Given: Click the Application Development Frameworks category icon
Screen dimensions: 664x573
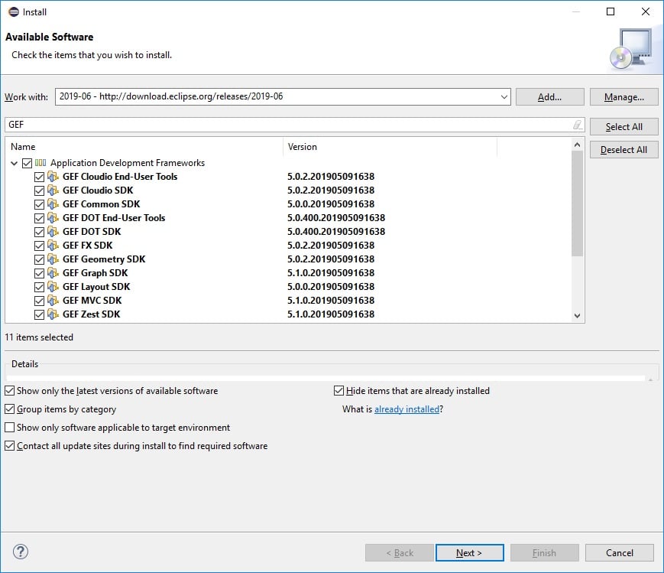Looking at the screenshot, I should (40, 163).
